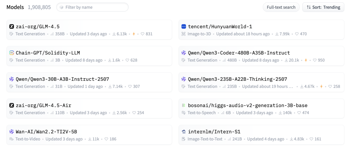
Task: Click the heart icon on HunyuanWorld-1 card
Action: click(x=297, y=34)
